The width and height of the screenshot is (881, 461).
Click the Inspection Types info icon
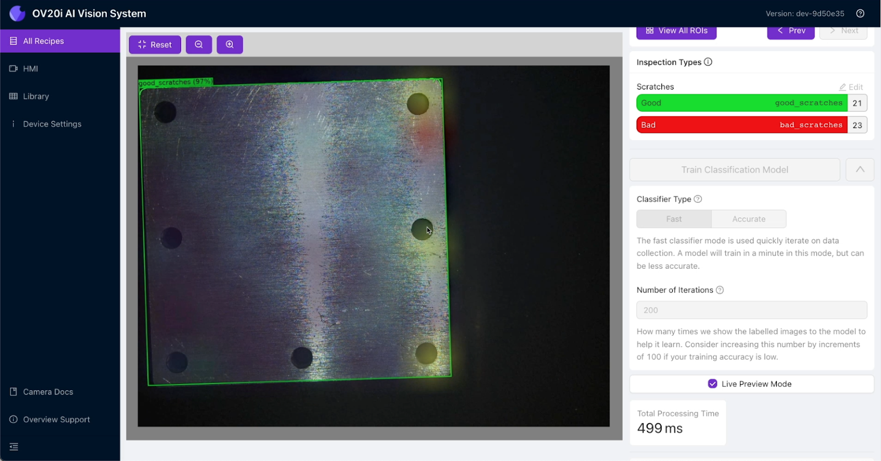708,62
